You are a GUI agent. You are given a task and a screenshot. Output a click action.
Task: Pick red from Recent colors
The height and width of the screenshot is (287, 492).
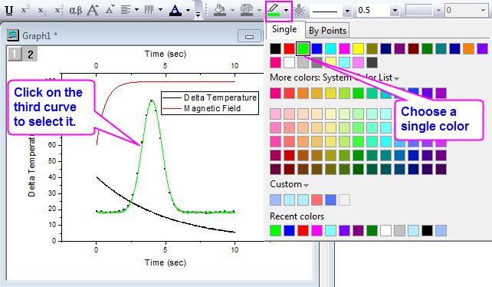(x=303, y=230)
